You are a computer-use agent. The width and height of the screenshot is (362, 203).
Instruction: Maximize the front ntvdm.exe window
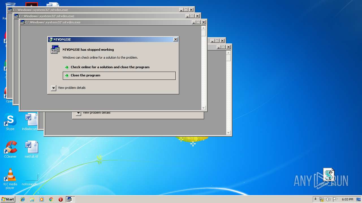199,22
